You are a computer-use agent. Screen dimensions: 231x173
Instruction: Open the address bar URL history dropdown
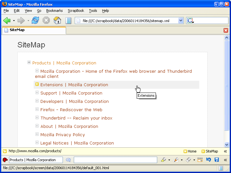[181, 21]
